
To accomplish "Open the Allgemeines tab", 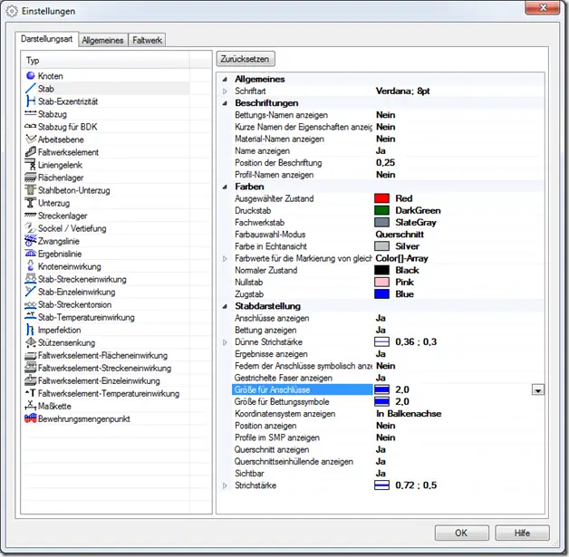I will [102, 40].
